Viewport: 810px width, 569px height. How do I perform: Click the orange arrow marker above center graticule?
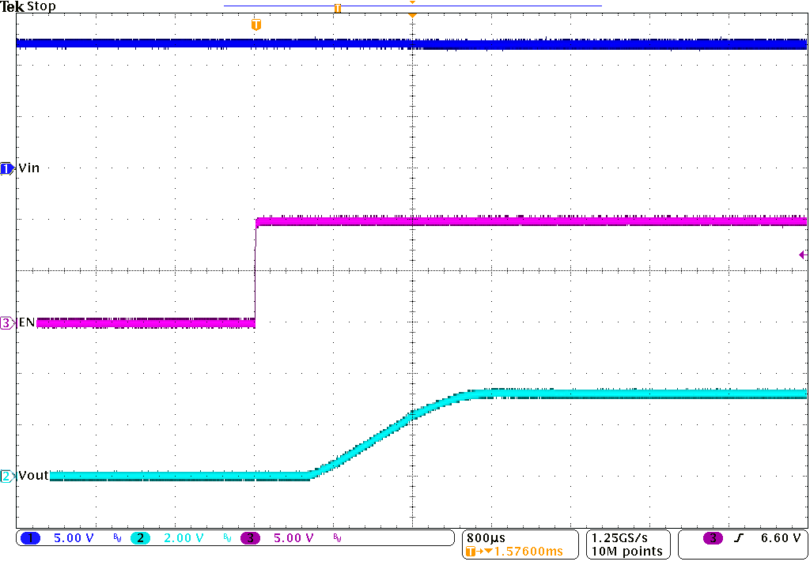pos(412,13)
